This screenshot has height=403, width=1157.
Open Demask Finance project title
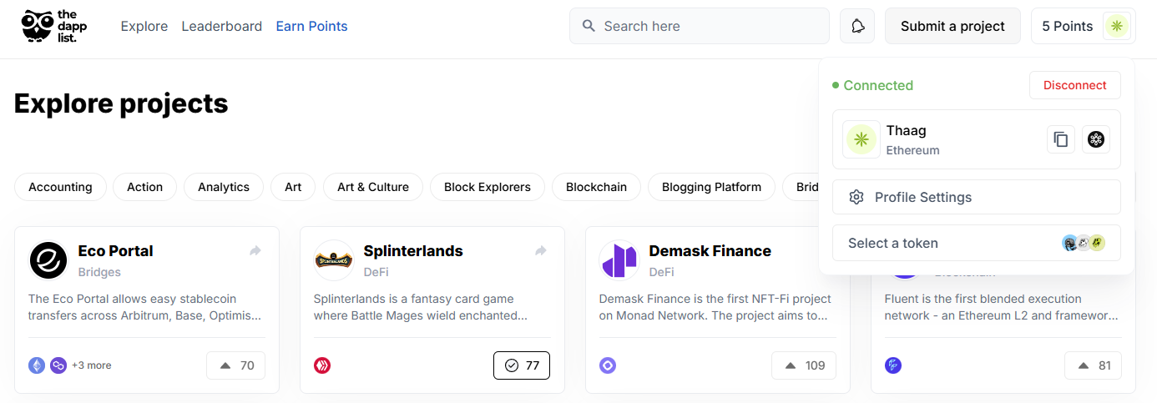(710, 251)
